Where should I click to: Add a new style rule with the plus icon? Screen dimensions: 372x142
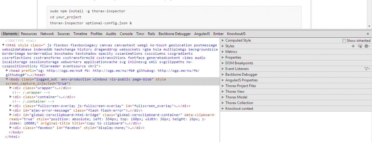coord(353,46)
